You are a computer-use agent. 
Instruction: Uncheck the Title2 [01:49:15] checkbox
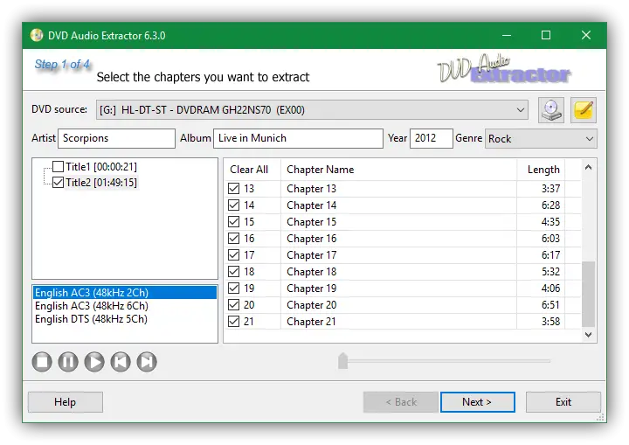click(x=59, y=183)
